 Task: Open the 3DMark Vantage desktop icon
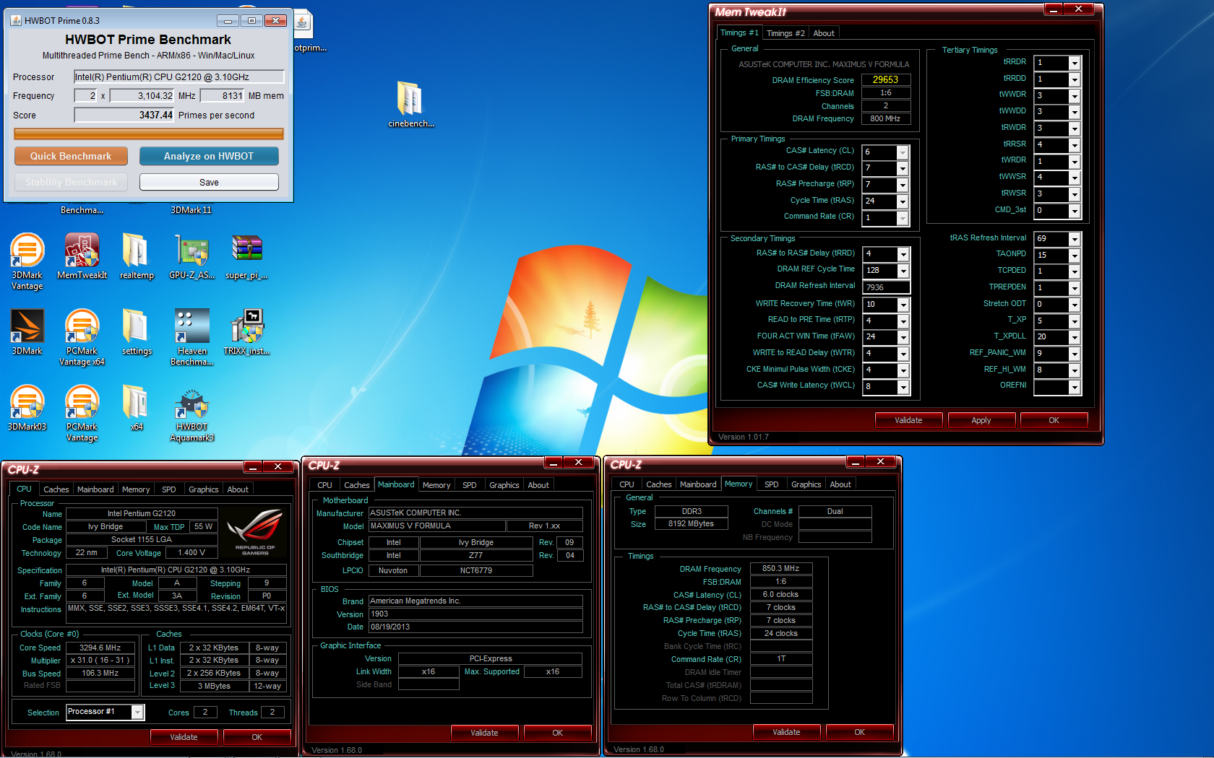tap(27, 261)
